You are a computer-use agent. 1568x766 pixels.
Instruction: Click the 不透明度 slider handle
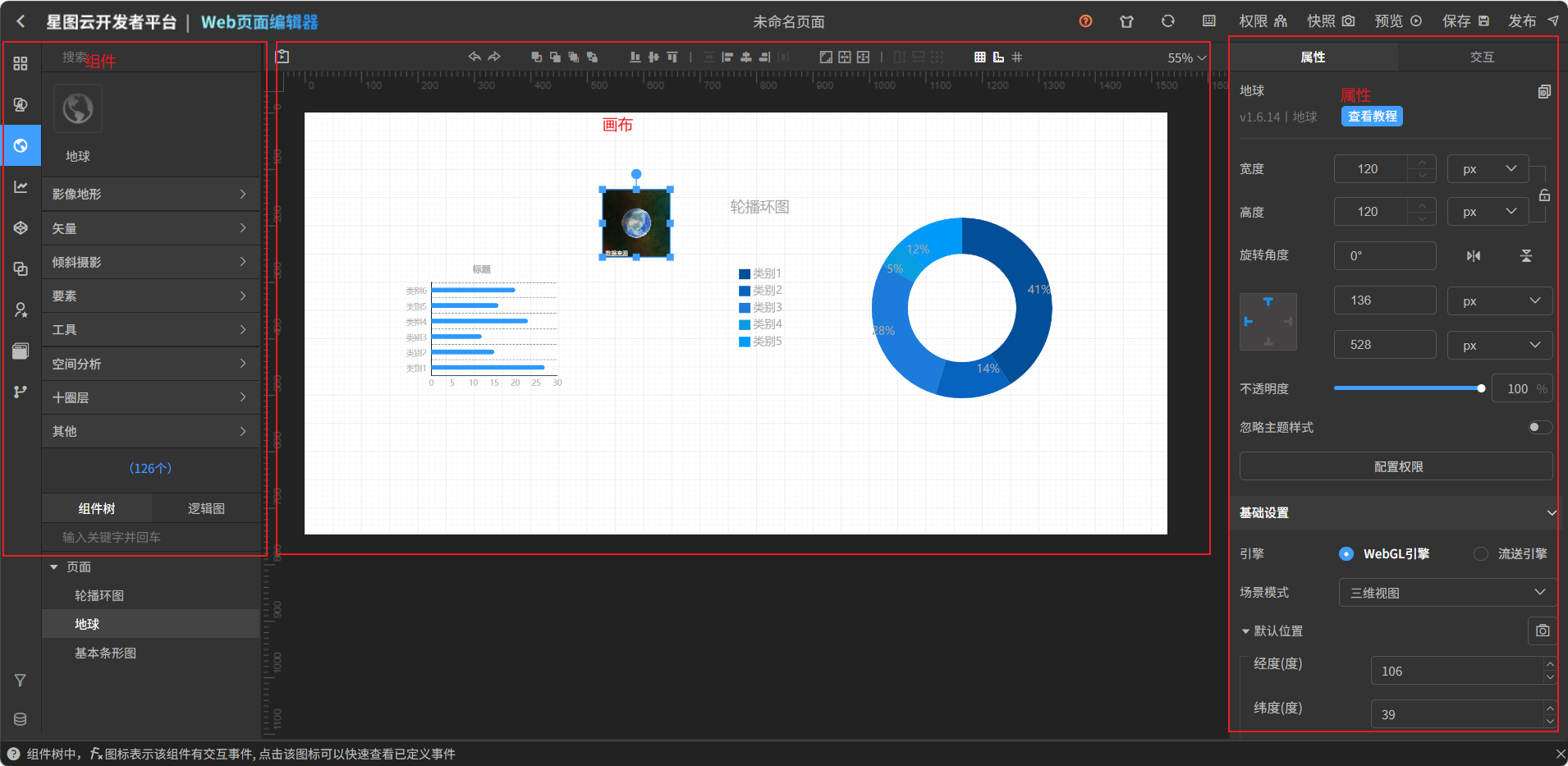[x=1481, y=388]
